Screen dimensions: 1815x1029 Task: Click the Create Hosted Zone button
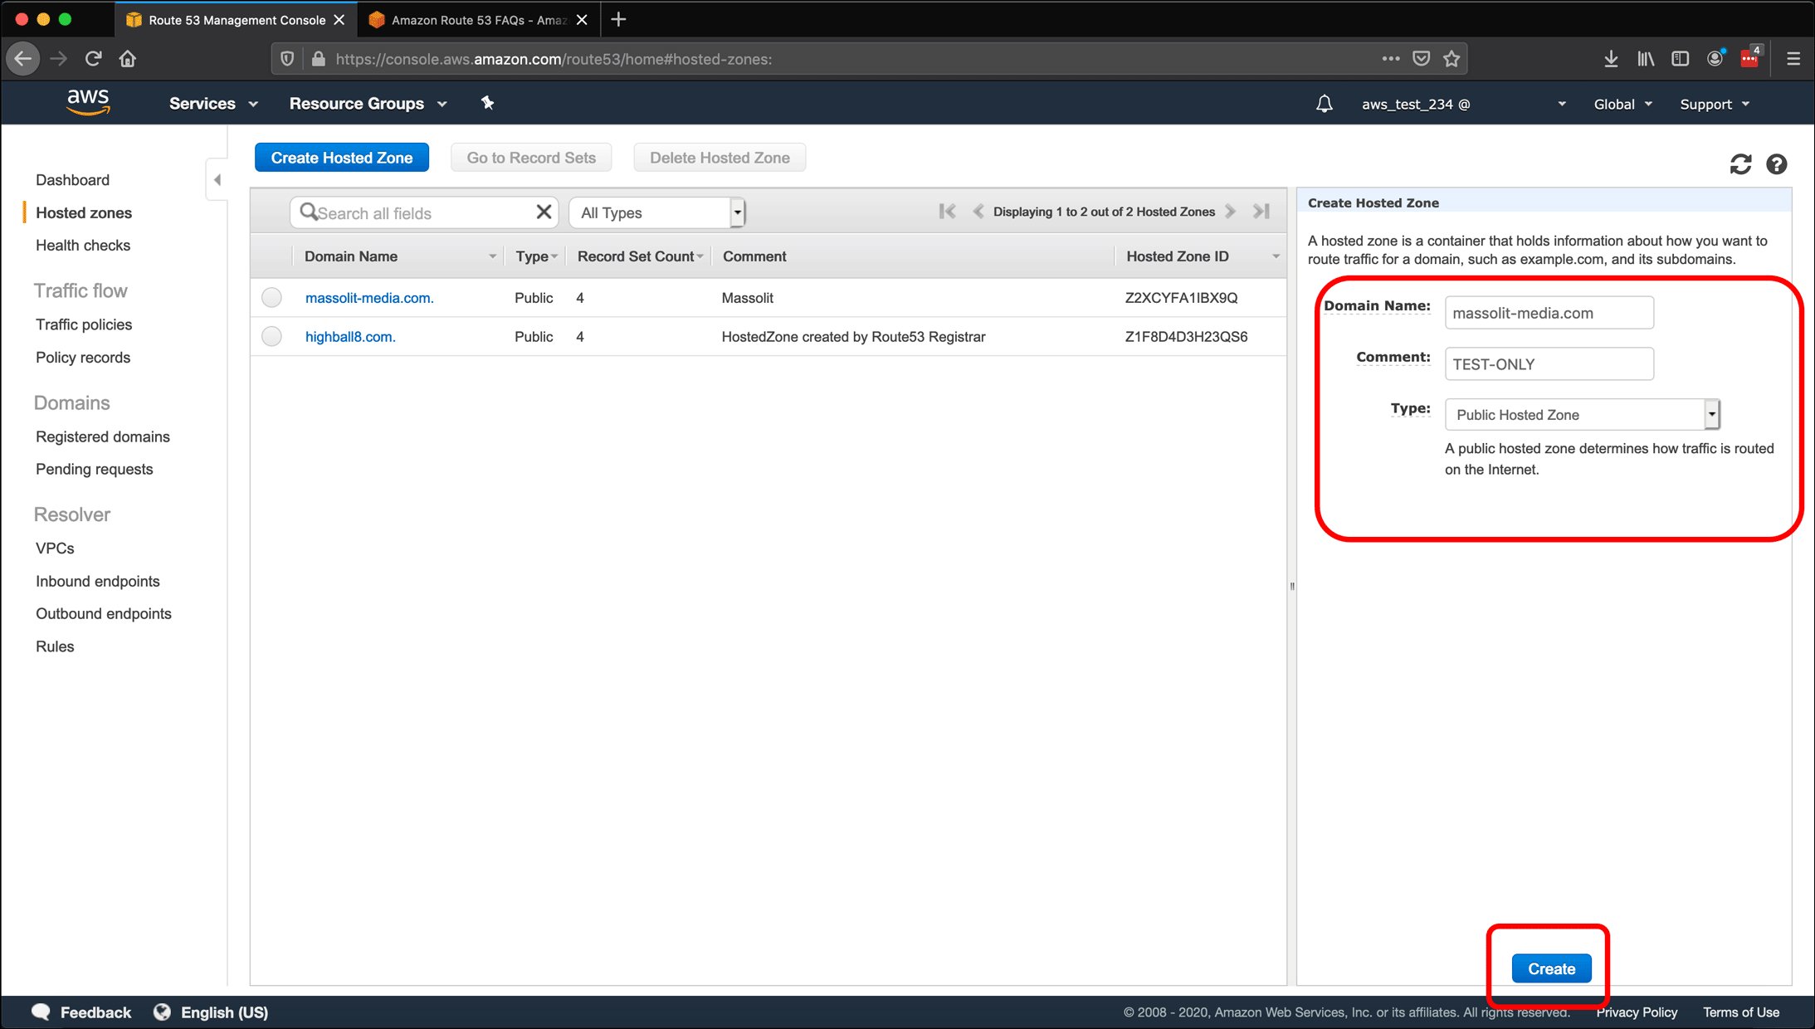(x=342, y=158)
